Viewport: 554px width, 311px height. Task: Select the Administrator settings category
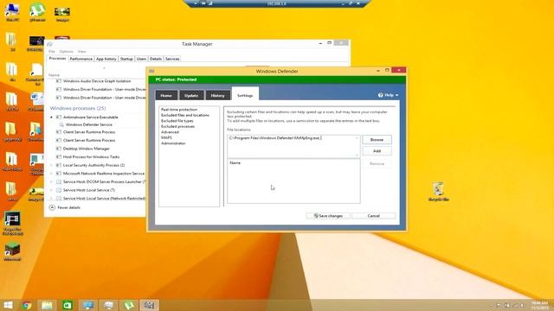[173, 143]
